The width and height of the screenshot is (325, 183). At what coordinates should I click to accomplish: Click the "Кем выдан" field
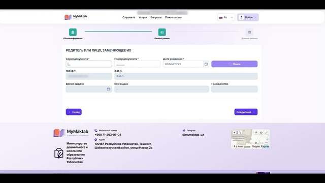tap(161, 89)
